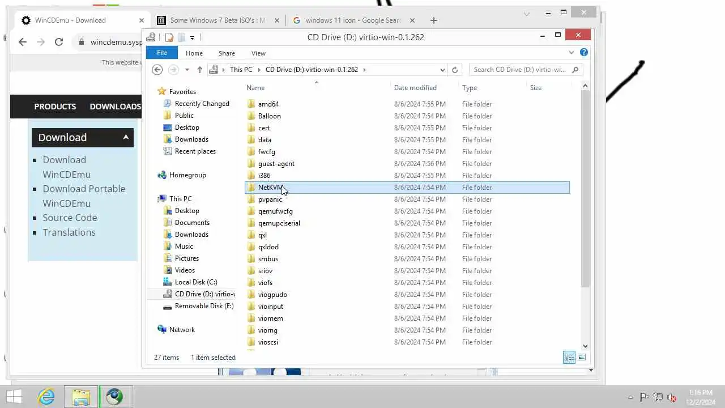Switch to Details view layout icon
The width and height of the screenshot is (725, 408).
click(x=569, y=357)
